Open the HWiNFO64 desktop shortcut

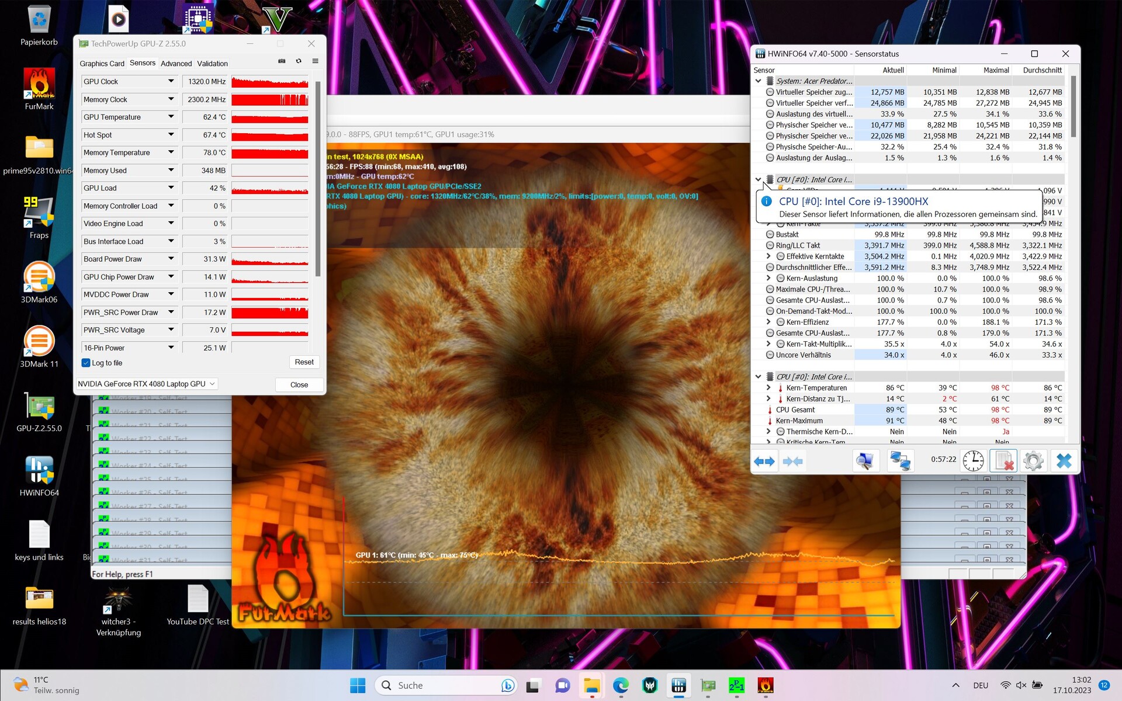[39, 476]
